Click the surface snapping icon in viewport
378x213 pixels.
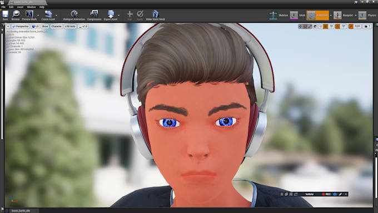tap(320, 26)
